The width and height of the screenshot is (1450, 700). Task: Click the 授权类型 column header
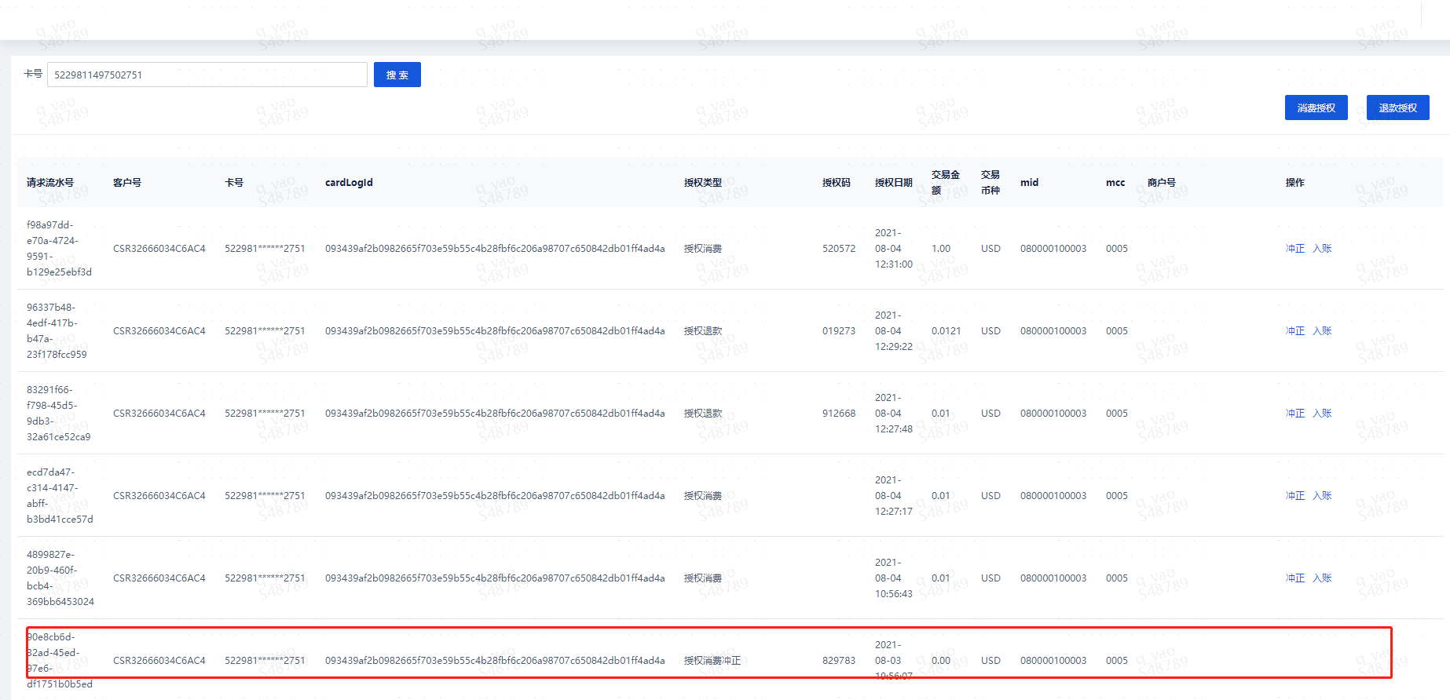coord(702,183)
